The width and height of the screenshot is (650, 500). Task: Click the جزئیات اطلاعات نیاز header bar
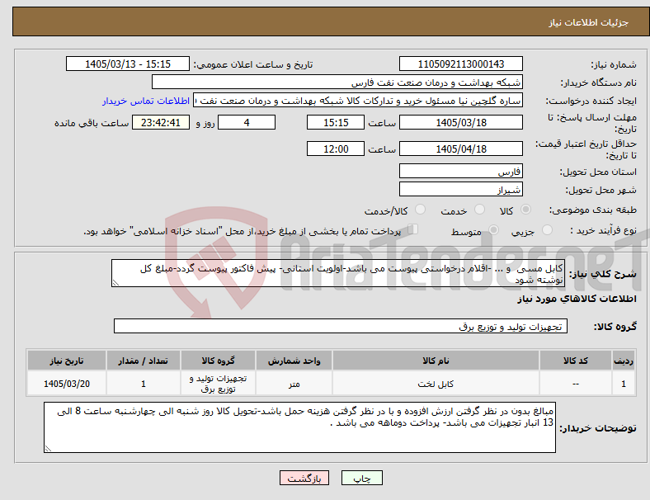[x=331, y=21]
